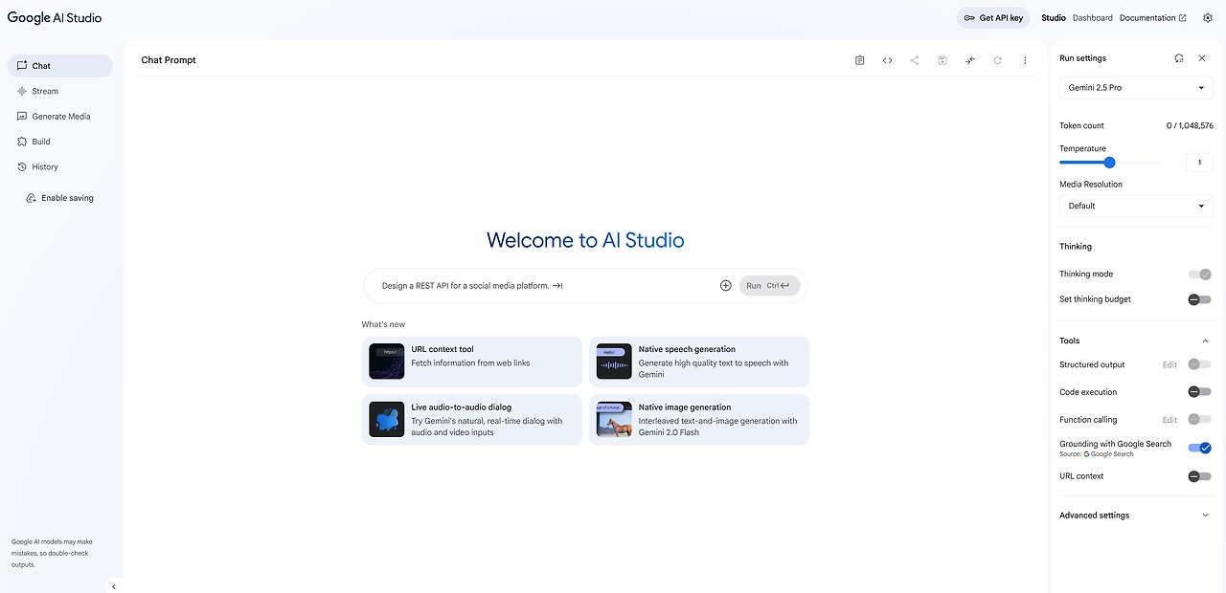Click the Build sidebar icon

(22, 142)
